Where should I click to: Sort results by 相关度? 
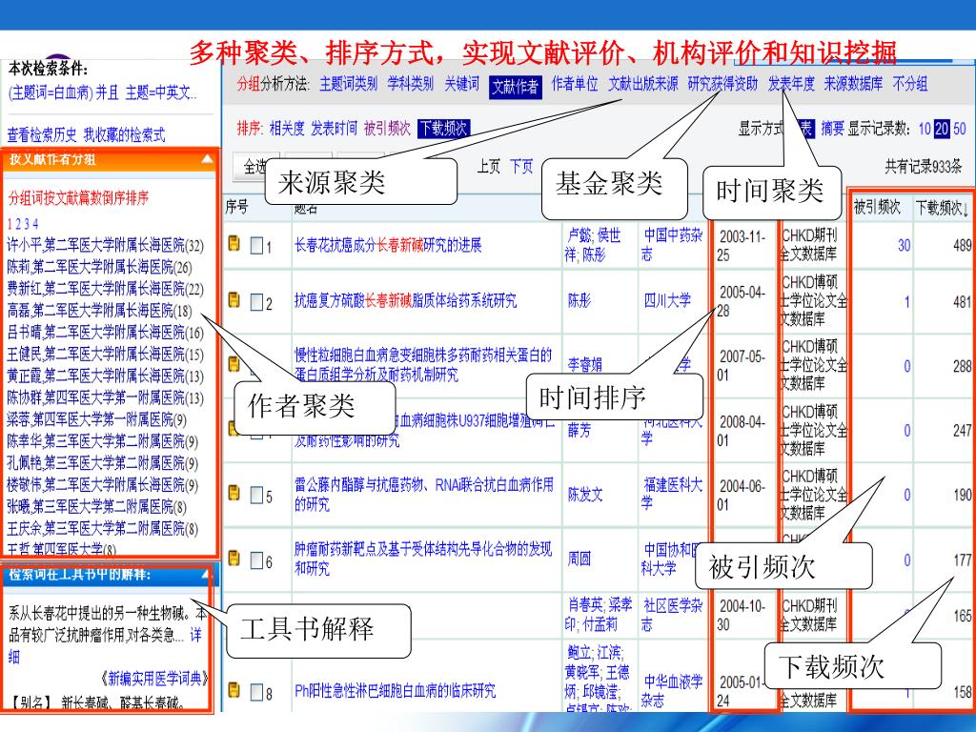pos(287,128)
